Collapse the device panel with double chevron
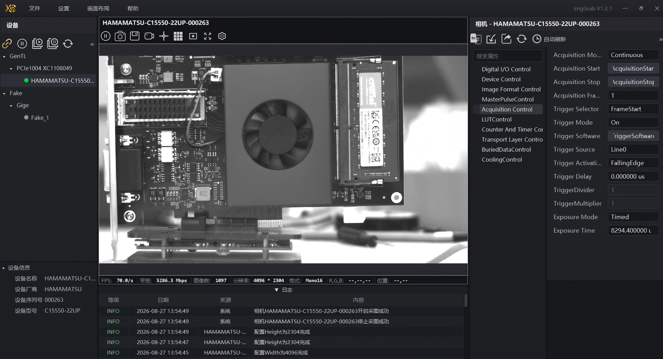 click(92, 44)
